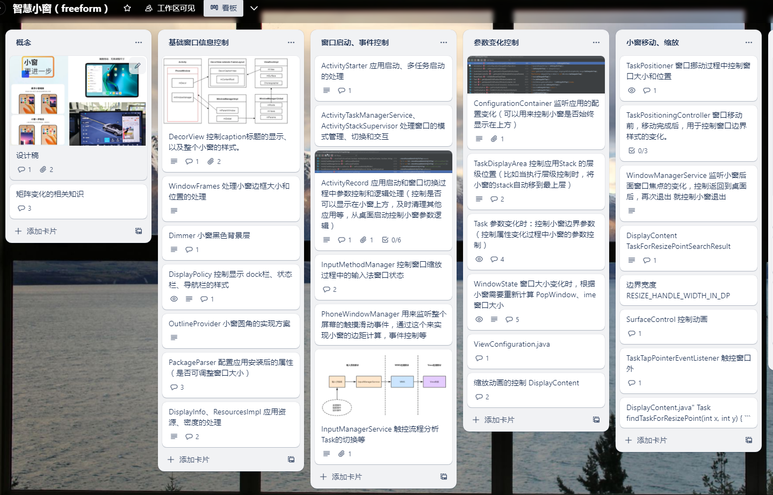Image resolution: width=773 pixels, height=495 pixels.
Task: Toggle watch eye on TaskPositioner card
Action: coord(632,90)
